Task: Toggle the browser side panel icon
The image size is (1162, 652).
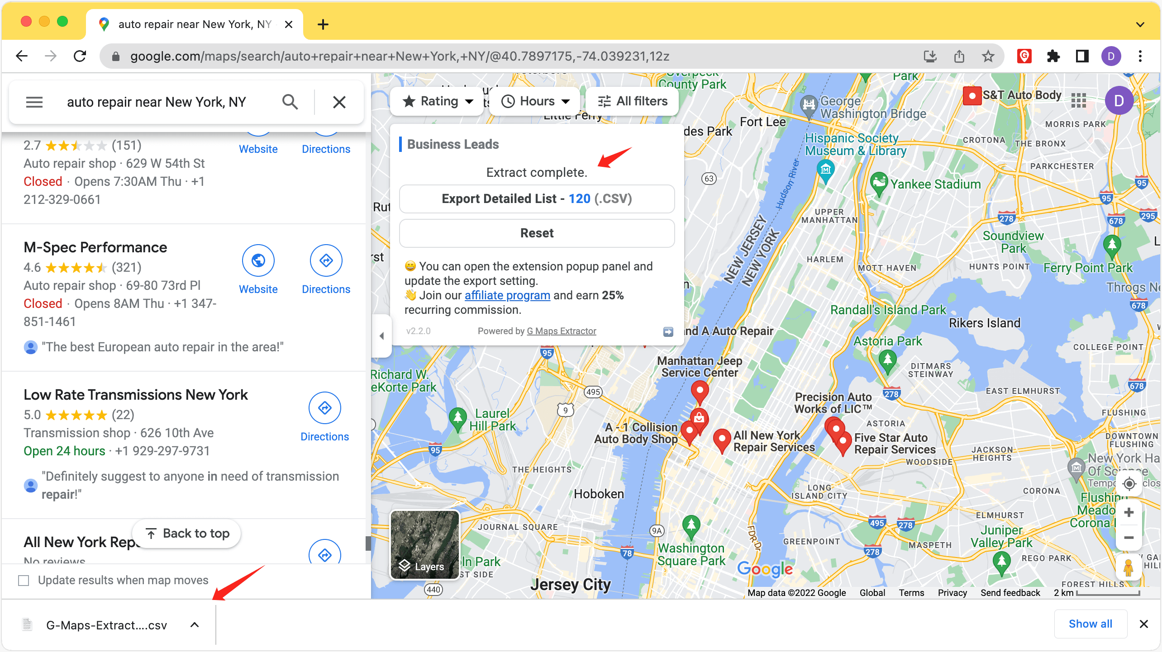Action: tap(1082, 56)
